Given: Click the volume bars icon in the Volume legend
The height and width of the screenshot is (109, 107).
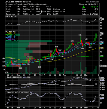Looking at the screenshot, I should tap(6, 41).
